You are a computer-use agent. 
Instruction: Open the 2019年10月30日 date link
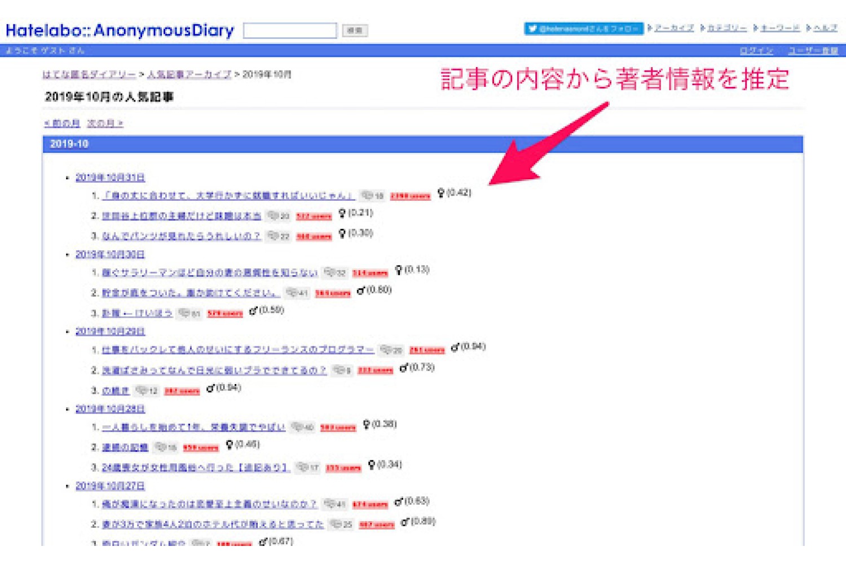[110, 254]
